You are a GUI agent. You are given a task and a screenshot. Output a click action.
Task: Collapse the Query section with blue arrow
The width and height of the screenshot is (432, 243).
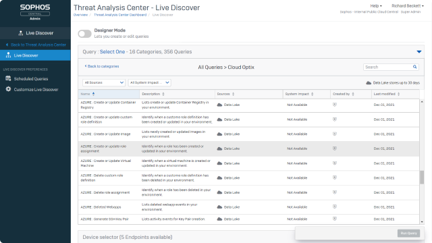click(418, 52)
